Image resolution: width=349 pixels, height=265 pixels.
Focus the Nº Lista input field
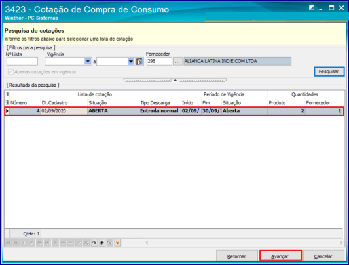click(x=22, y=61)
